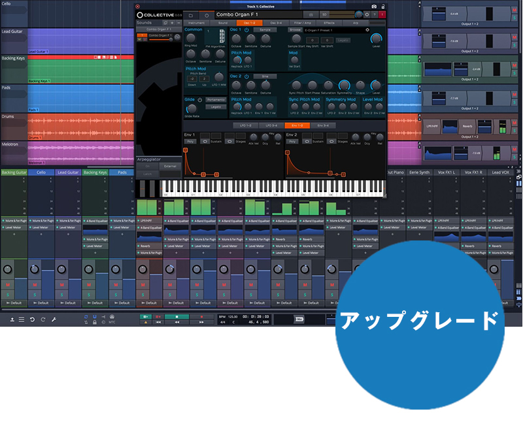Screen dimensions: 523x424
Task: Open the Combo Organ F 1 preset name selector
Action: click(x=259, y=14)
